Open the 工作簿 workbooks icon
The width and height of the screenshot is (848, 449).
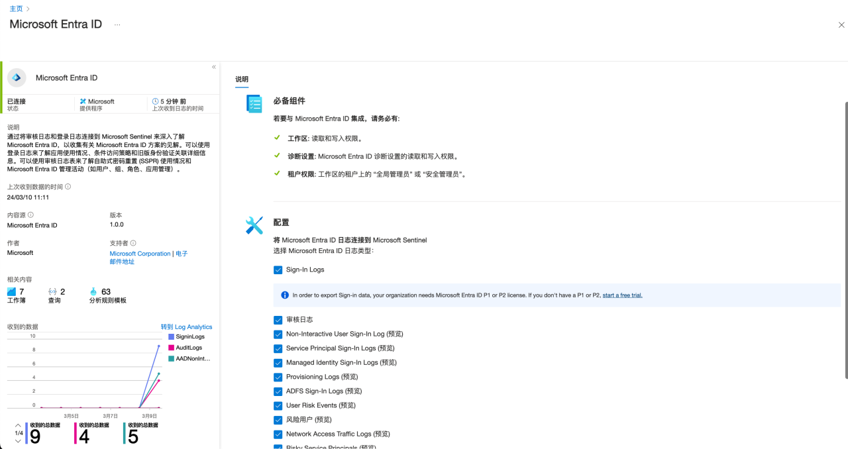[11, 291]
